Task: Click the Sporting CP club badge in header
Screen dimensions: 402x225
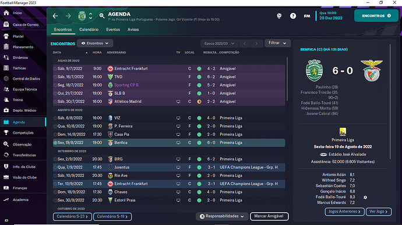Action: (x=82, y=16)
